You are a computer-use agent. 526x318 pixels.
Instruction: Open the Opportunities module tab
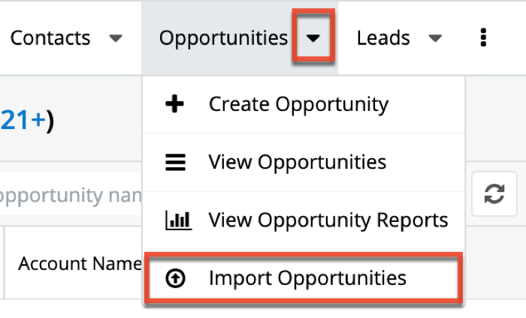tap(223, 38)
